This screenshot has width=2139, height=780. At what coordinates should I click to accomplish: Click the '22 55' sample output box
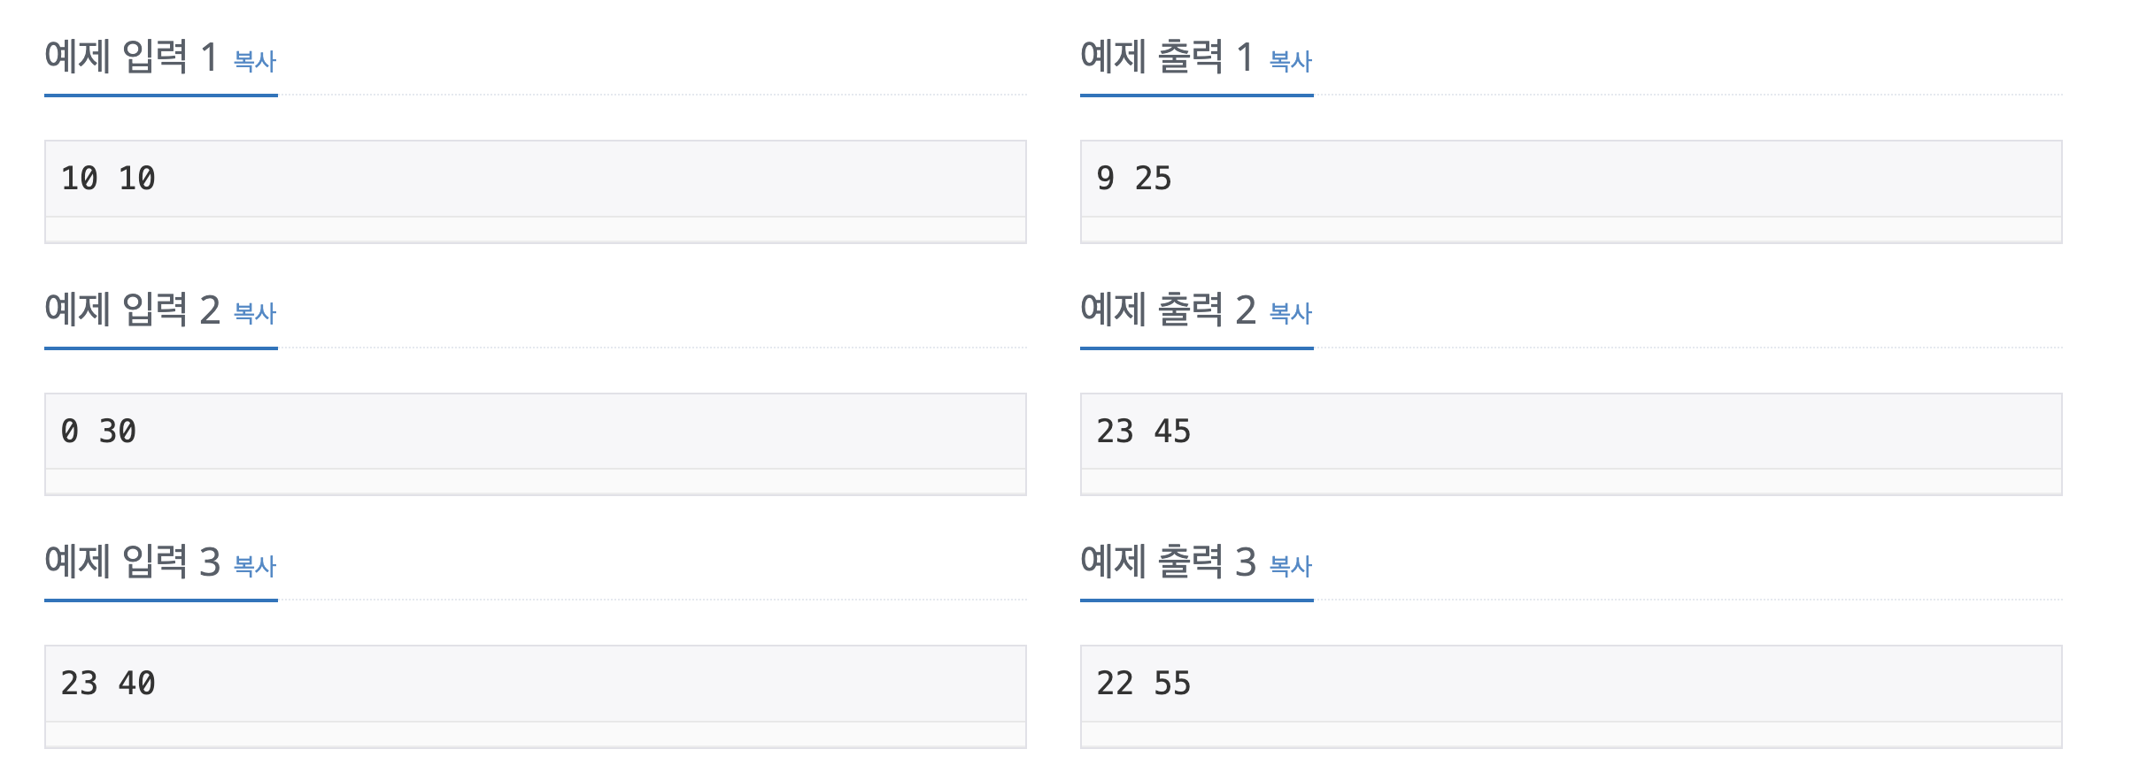1571,696
